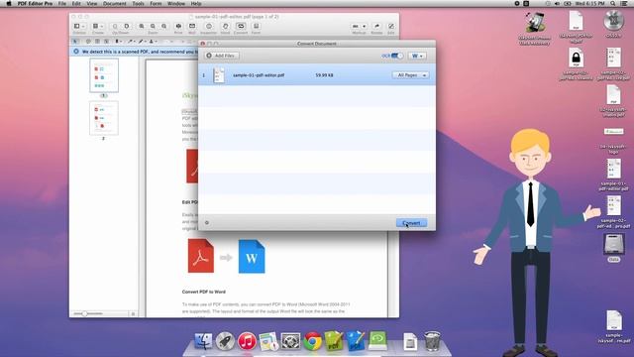Click the Add Files button
The height and width of the screenshot is (357, 634).
coord(222,56)
